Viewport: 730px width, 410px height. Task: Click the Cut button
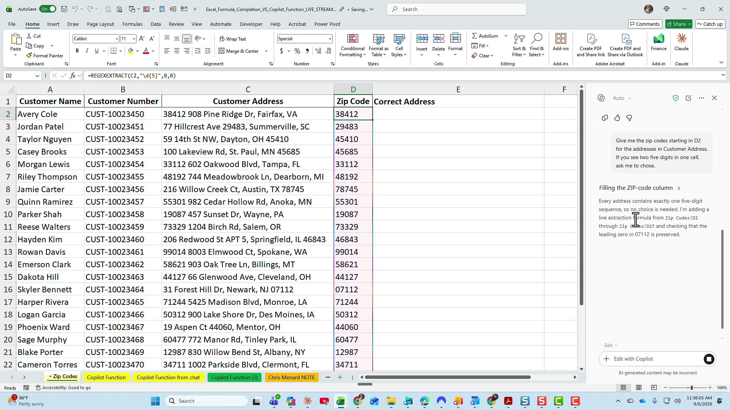33,36
